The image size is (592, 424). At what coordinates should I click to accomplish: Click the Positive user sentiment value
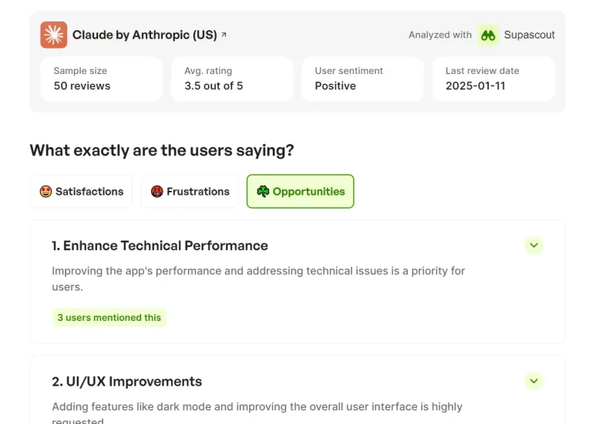coord(335,86)
